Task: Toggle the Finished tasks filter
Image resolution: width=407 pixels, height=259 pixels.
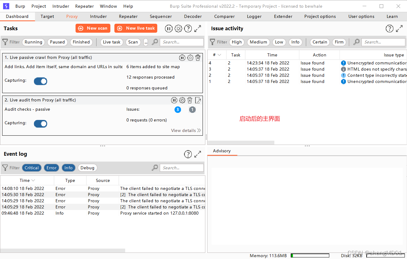Action: [81, 42]
